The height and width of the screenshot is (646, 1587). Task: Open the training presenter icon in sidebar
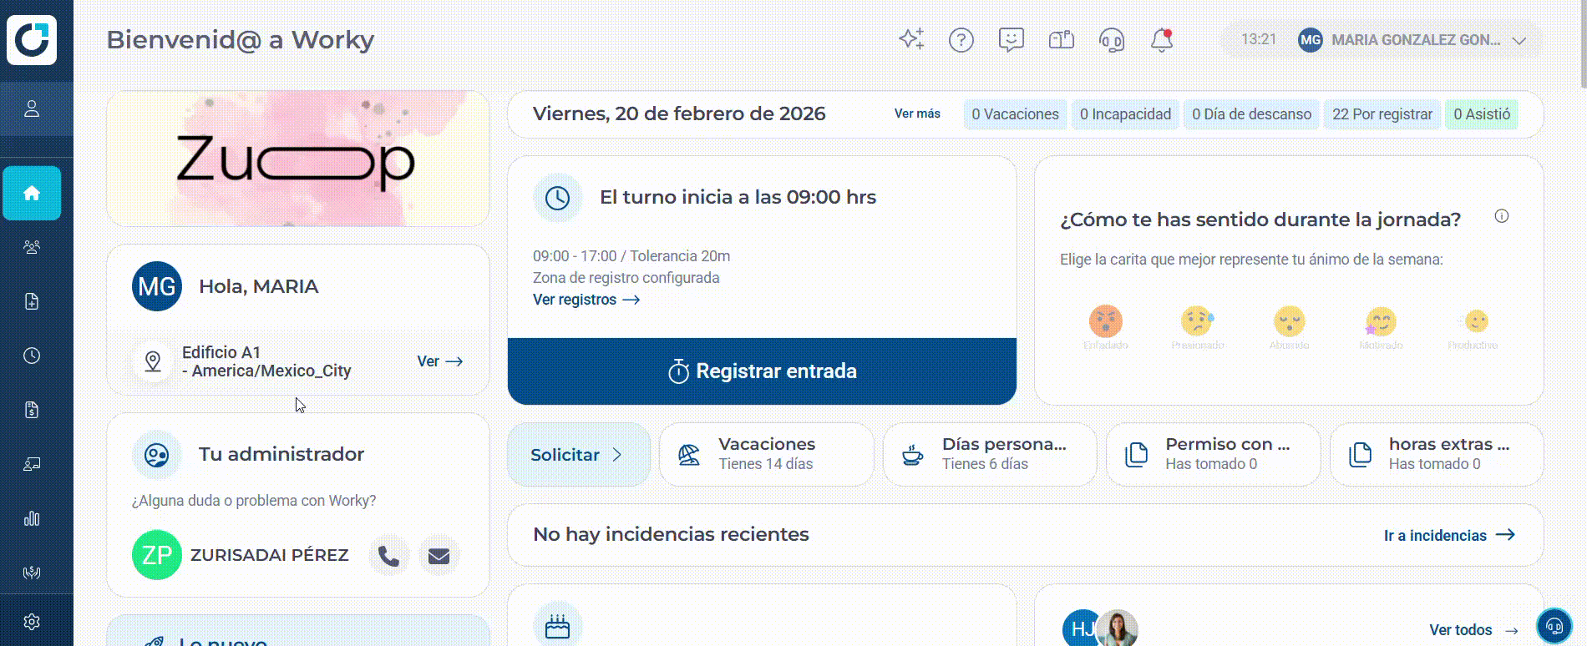click(x=32, y=464)
